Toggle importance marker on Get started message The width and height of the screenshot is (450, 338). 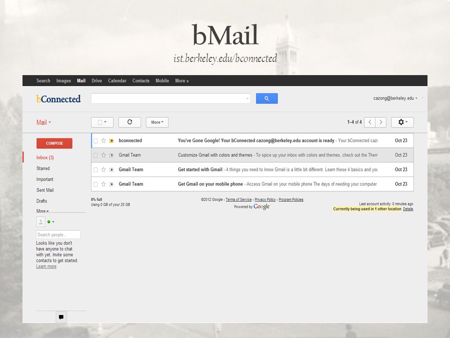(112, 170)
